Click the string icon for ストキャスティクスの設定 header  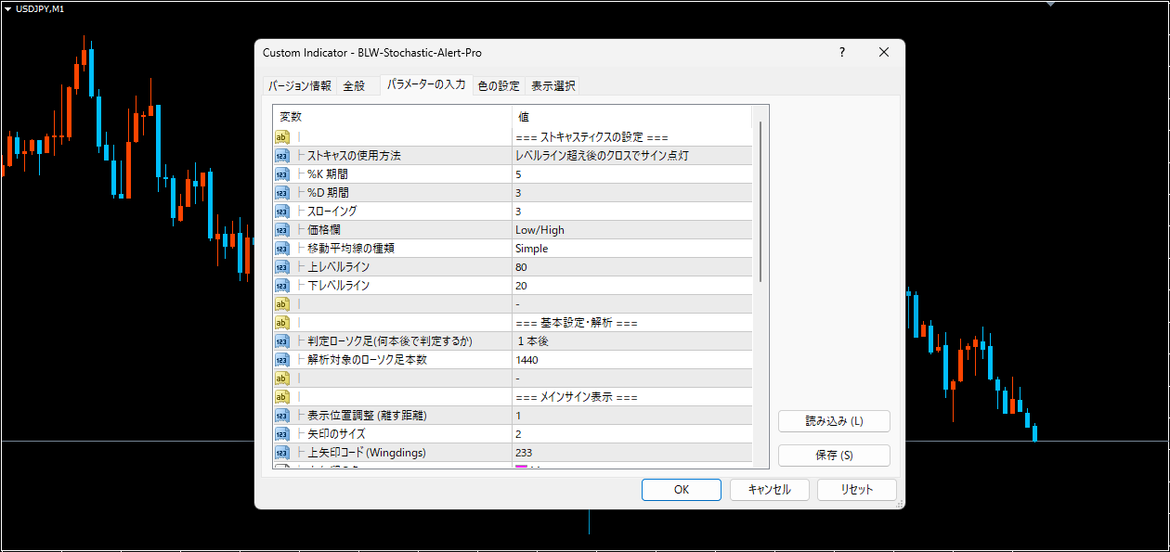point(281,137)
